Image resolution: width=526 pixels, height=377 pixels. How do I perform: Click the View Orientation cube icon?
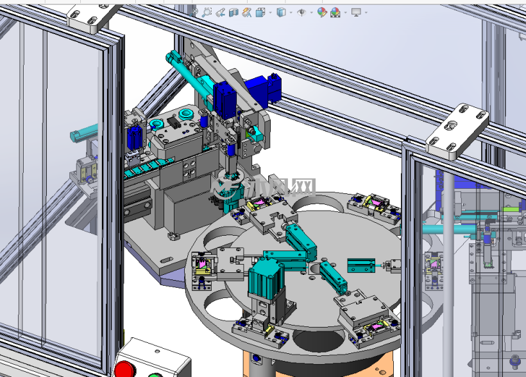pyautogui.click(x=260, y=12)
